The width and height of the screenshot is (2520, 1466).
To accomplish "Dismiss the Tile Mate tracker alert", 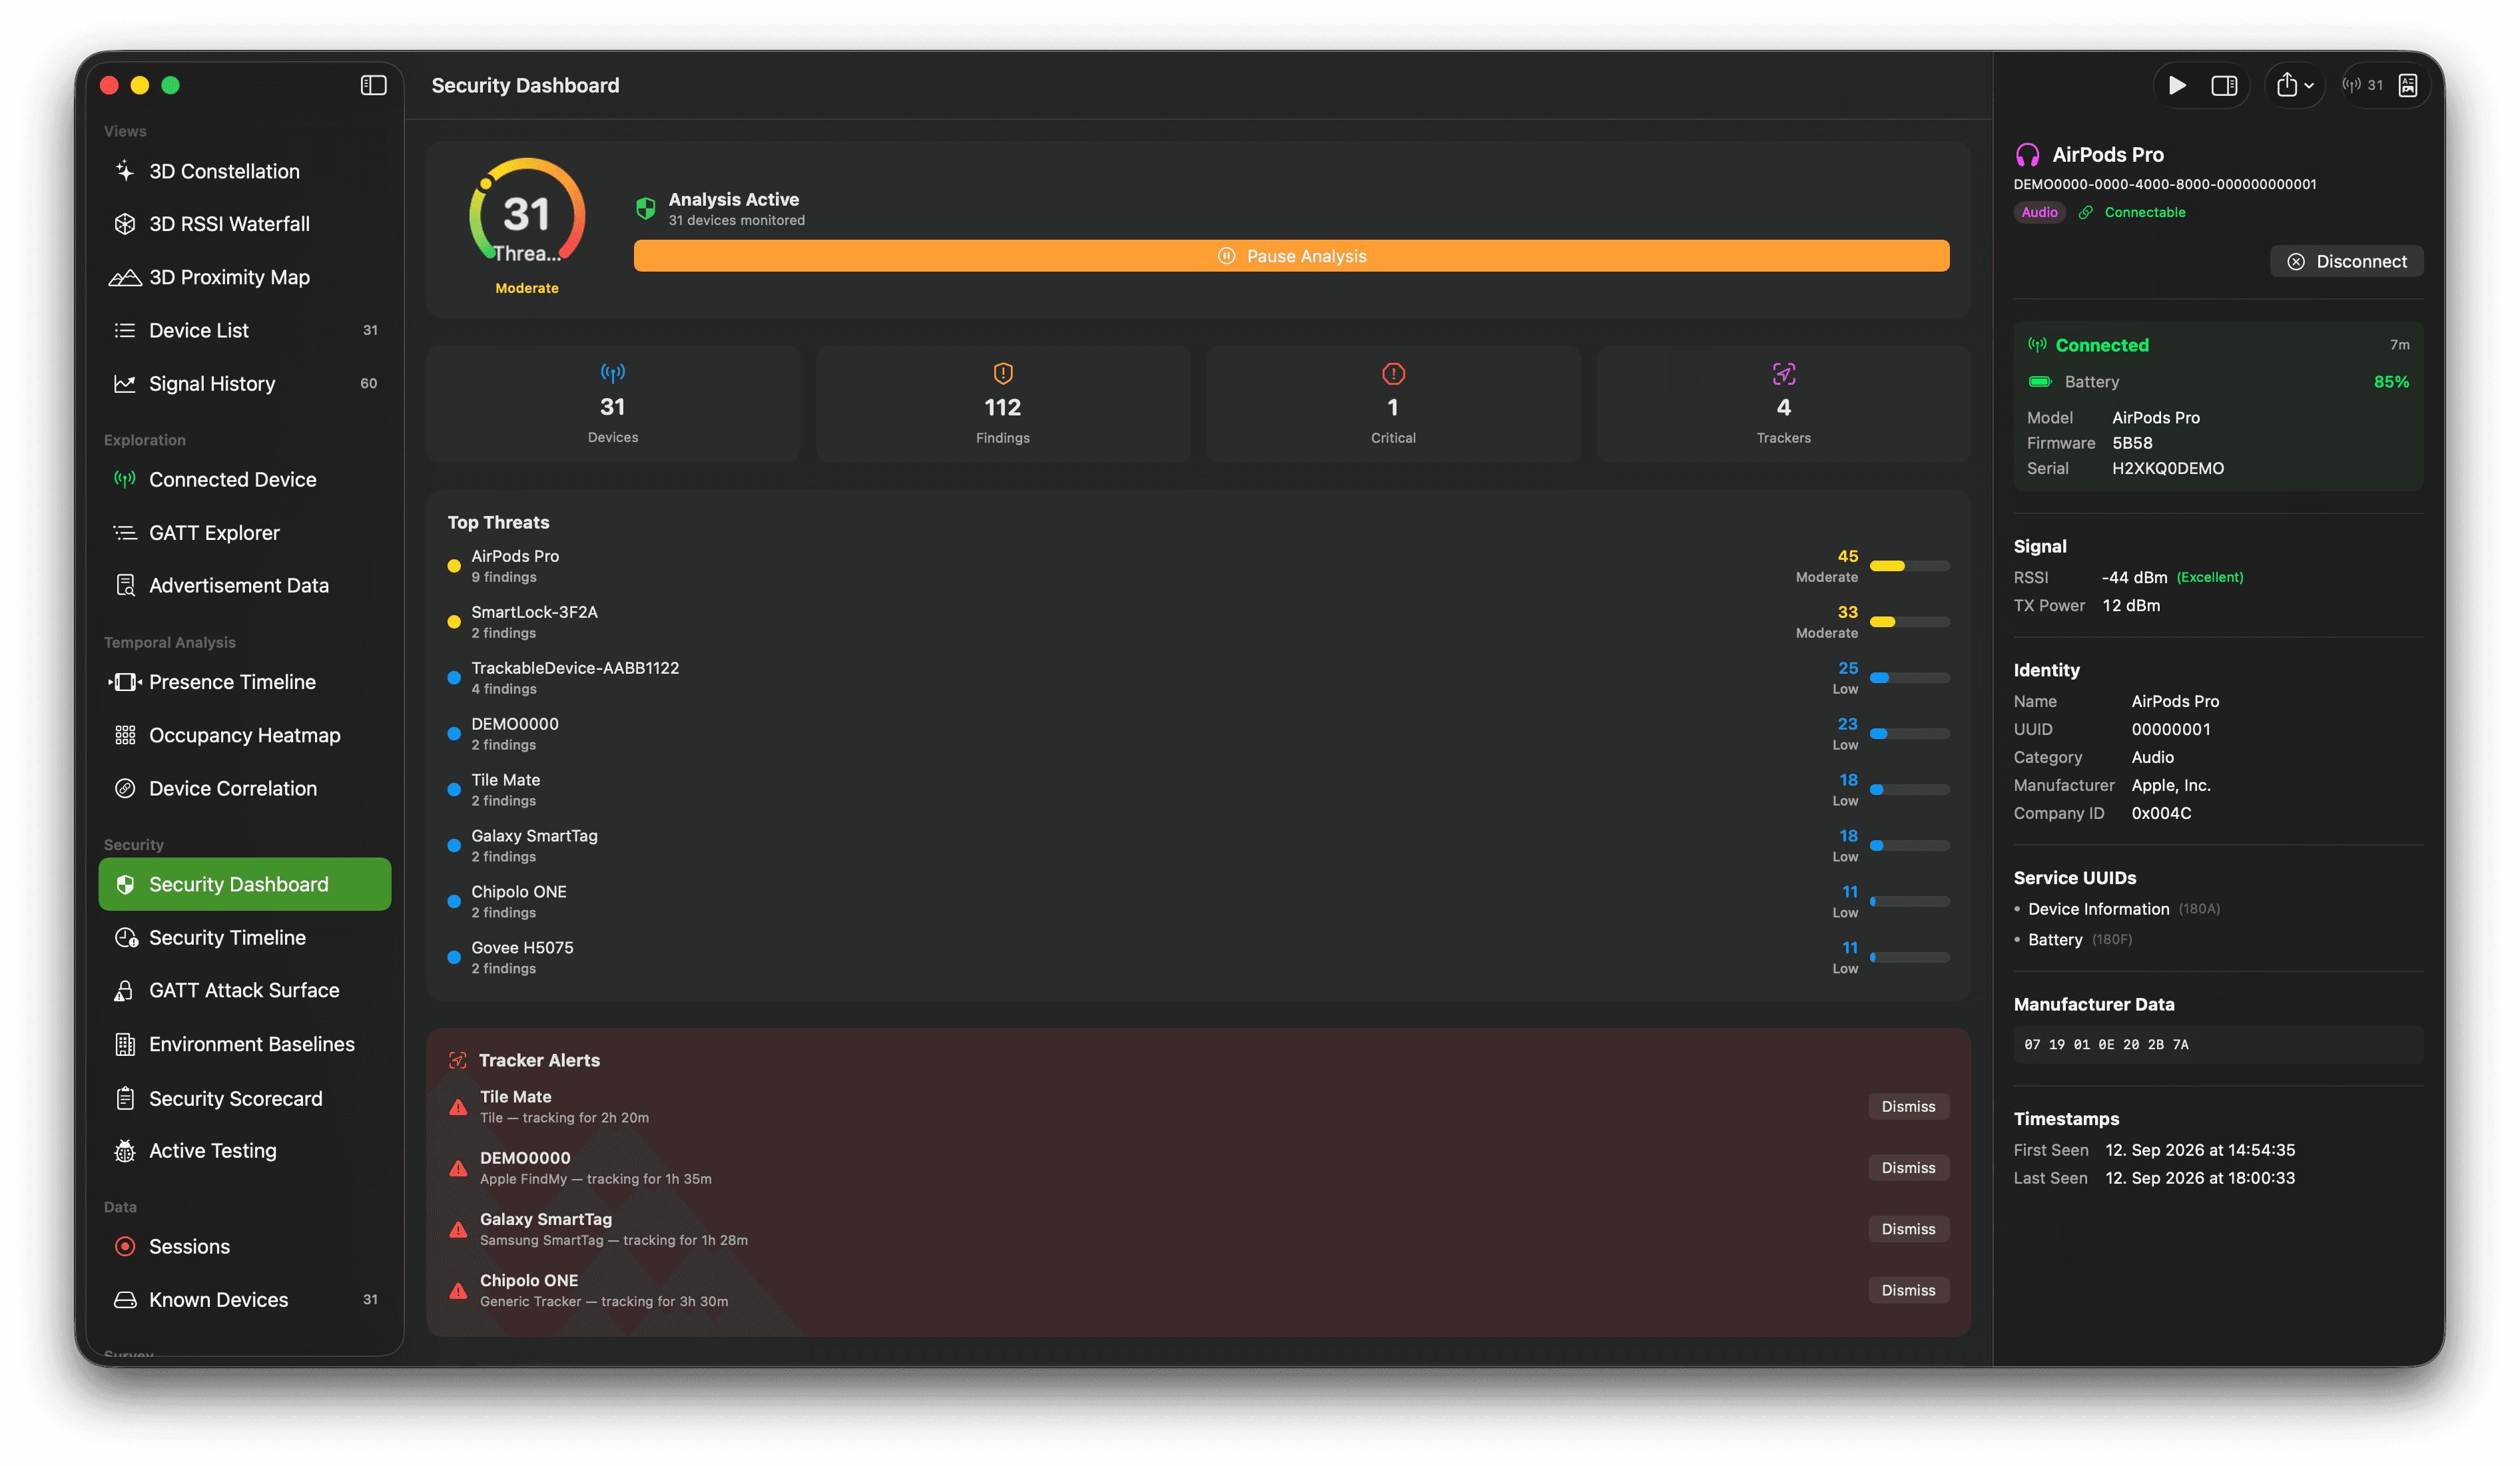I will pyautogui.click(x=1908, y=1107).
